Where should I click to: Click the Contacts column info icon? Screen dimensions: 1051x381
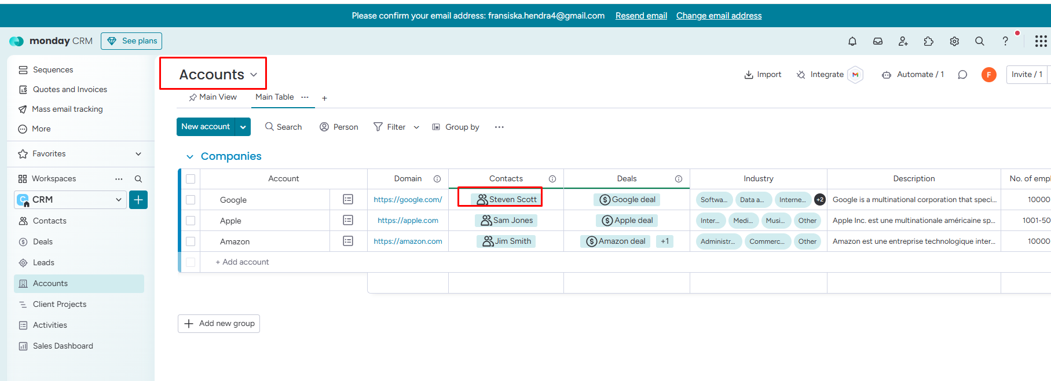click(x=552, y=179)
